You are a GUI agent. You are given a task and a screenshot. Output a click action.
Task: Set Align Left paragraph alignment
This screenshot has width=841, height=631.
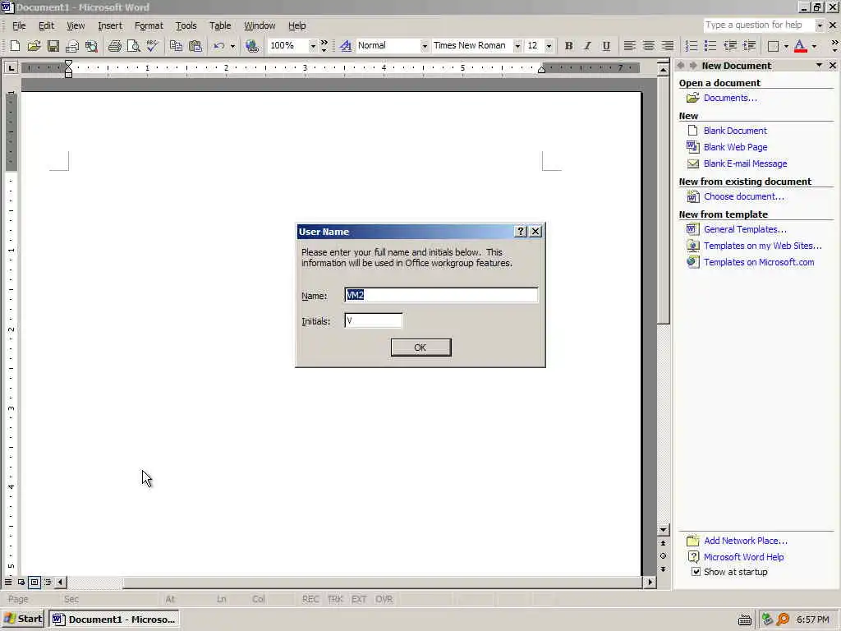(630, 46)
